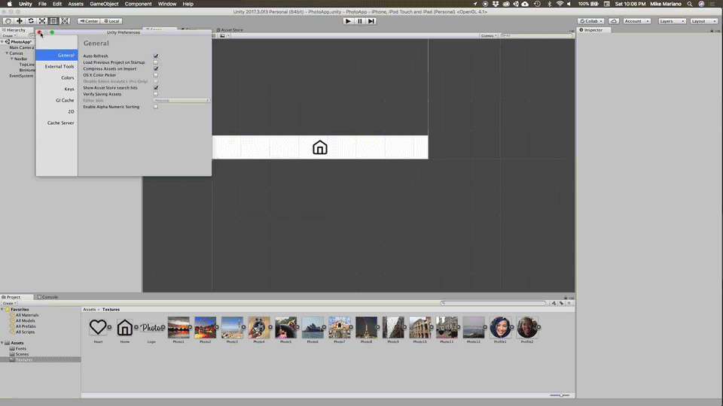This screenshot has width=723, height=406.
Task: Open the Layers dropdown
Action: (x=671, y=21)
